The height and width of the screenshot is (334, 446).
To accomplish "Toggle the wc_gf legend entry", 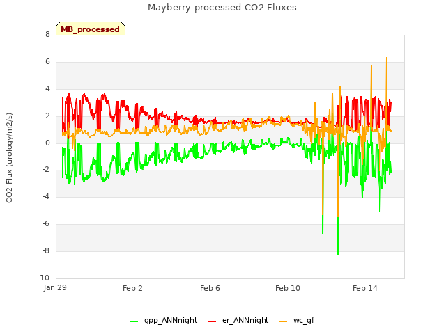I will click(x=297, y=320).
